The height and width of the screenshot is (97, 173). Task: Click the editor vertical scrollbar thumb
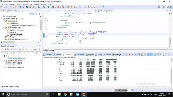point(170,41)
